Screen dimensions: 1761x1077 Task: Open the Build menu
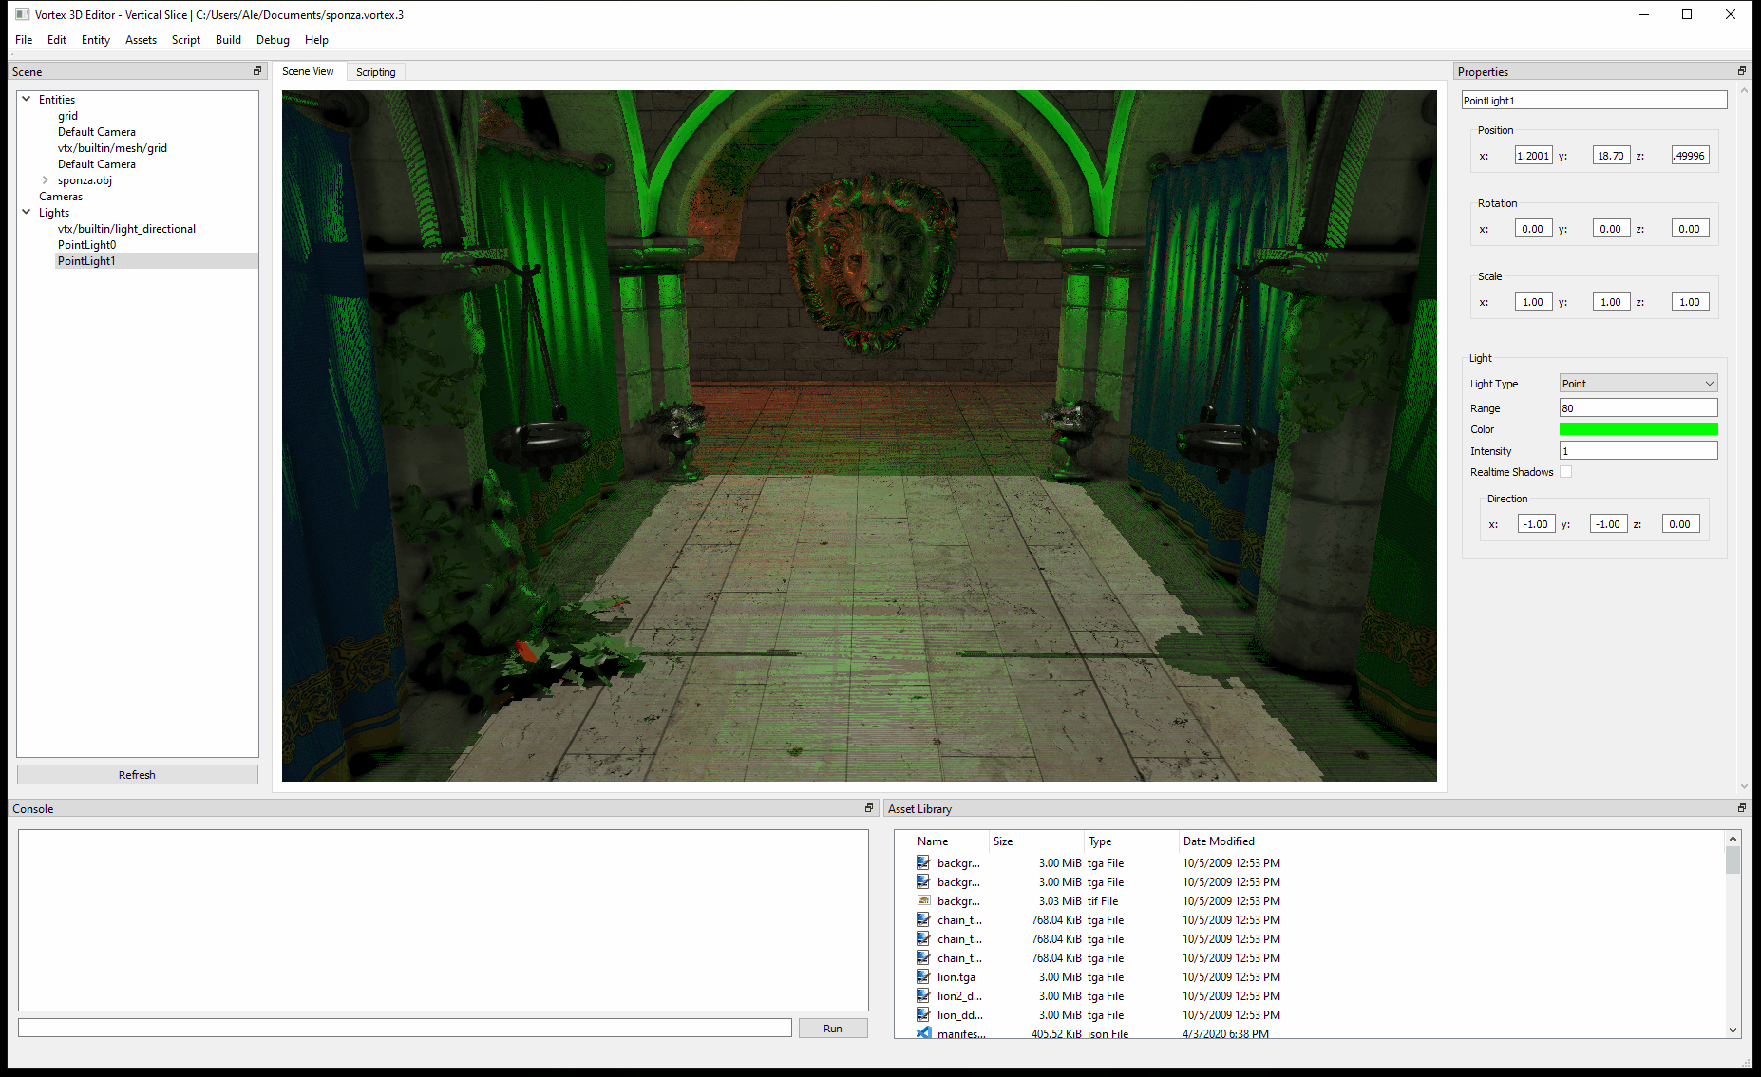tap(228, 40)
